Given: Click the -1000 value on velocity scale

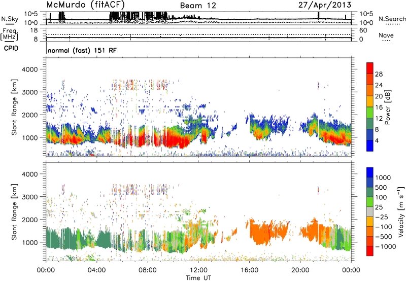Looking at the screenshot, I should pyautogui.click(x=386, y=247).
